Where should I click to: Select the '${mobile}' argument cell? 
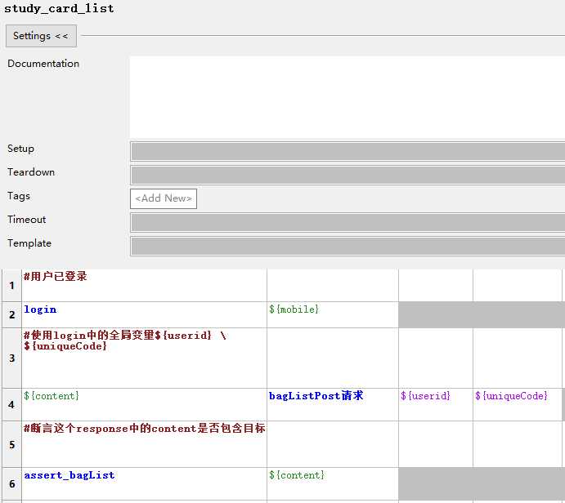point(333,315)
